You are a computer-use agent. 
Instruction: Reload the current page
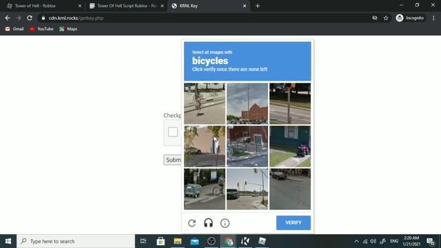[x=30, y=18]
